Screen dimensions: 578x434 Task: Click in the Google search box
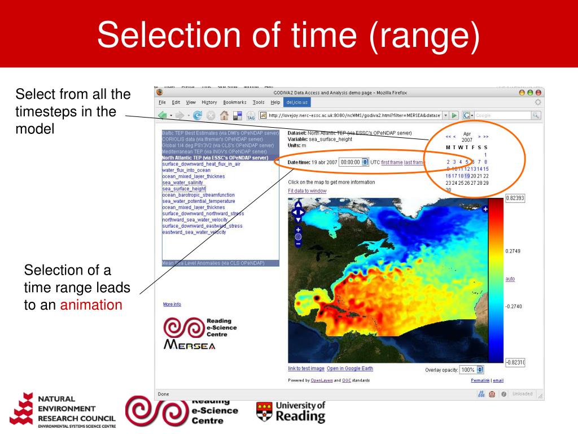502,115
